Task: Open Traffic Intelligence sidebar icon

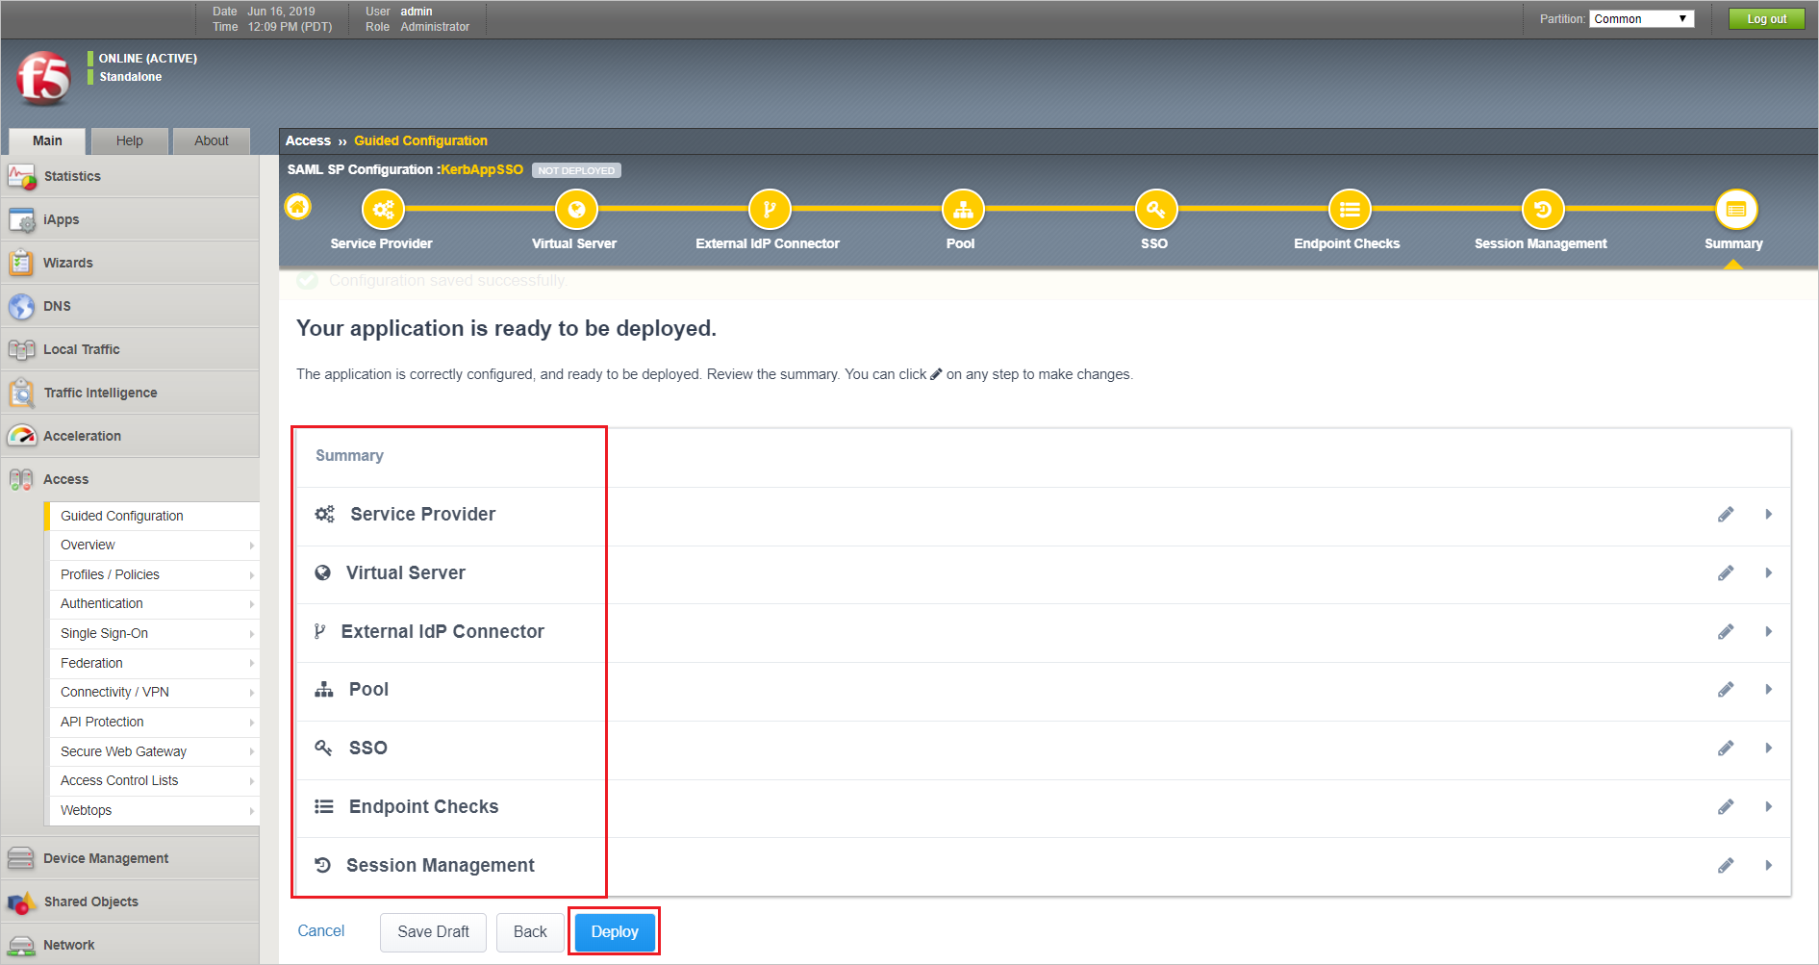Action: [21, 393]
